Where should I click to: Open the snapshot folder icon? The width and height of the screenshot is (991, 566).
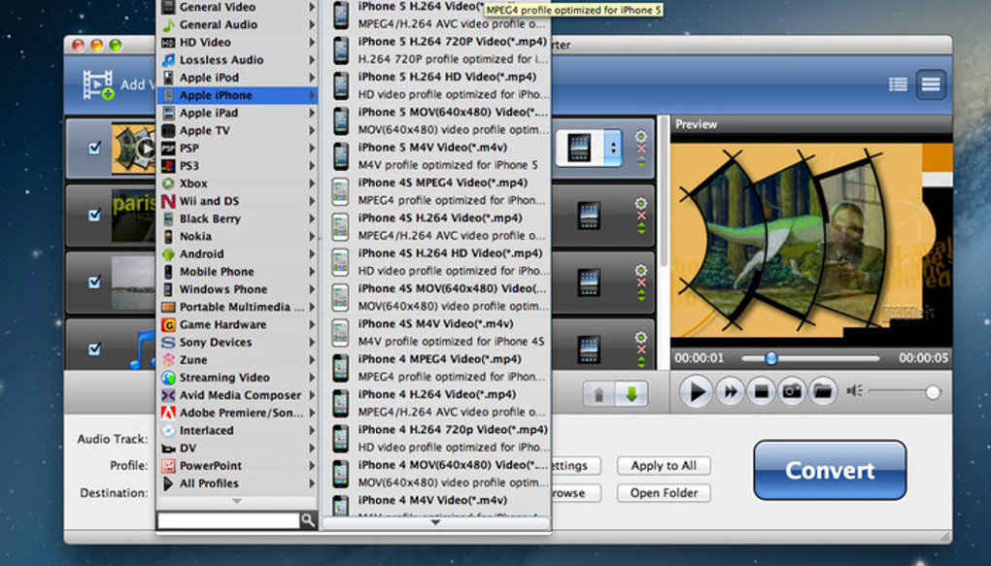click(823, 391)
